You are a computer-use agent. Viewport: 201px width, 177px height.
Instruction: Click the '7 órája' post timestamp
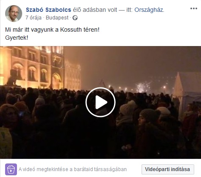33,18
